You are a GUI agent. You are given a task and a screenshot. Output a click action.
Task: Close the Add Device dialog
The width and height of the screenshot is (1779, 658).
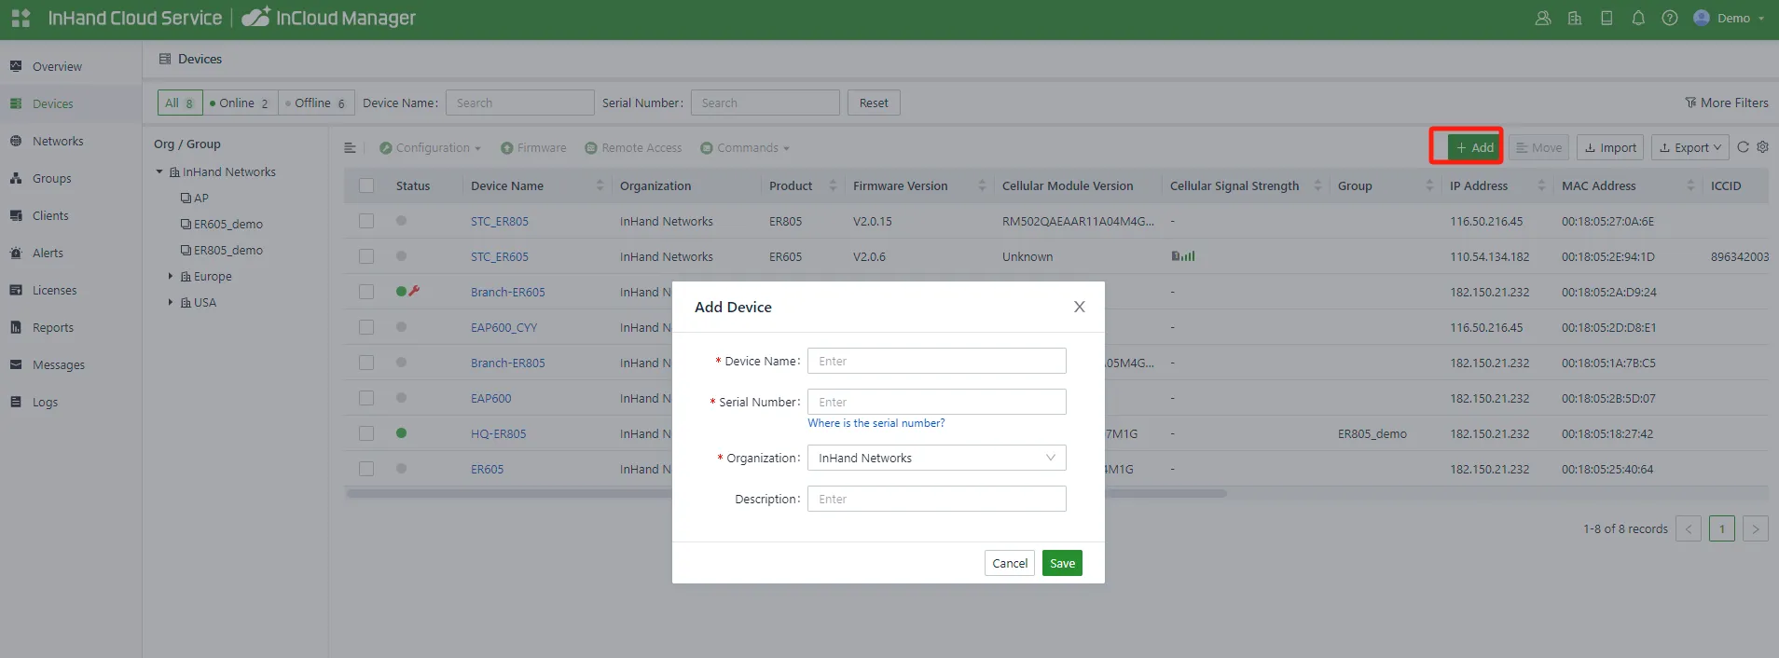[x=1080, y=307]
